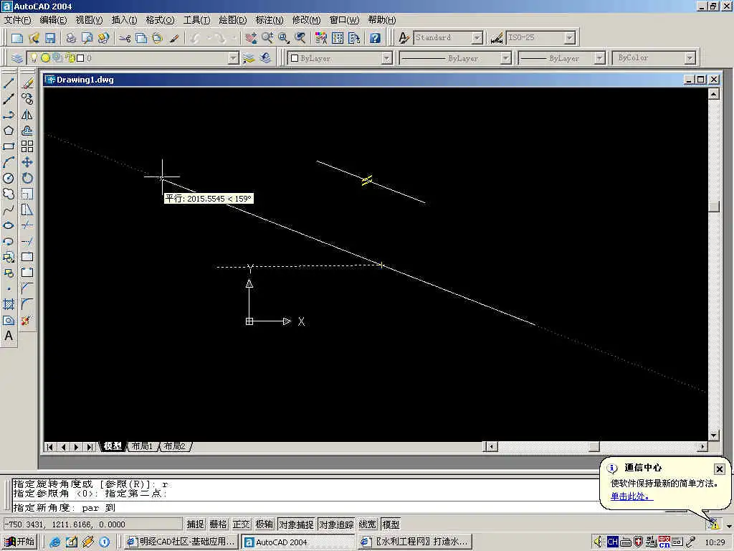Open the 格式(O) menu
The height and width of the screenshot is (551, 734).
160,20
